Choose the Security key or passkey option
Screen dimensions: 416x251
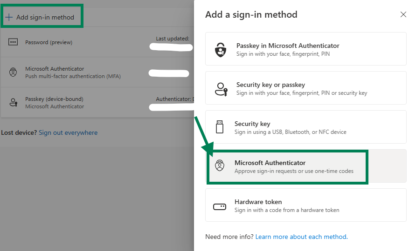(305, 88)
